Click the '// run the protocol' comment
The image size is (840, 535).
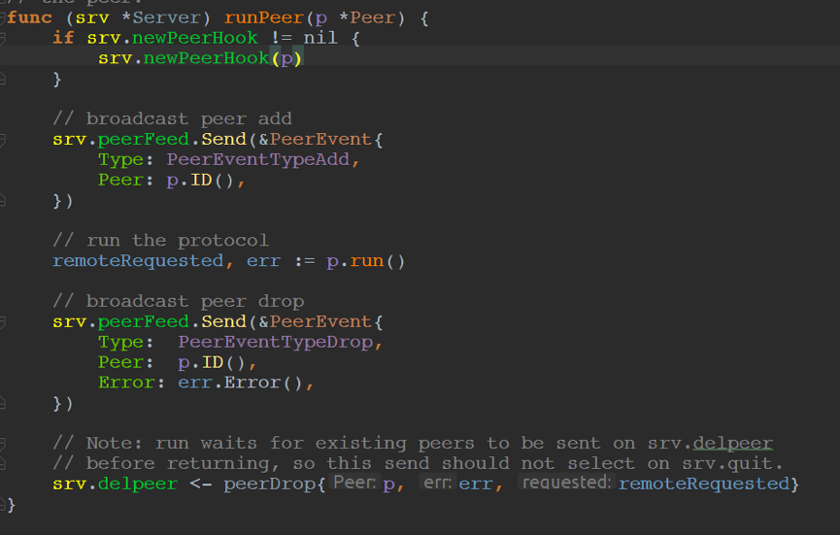(x=160, y=241)
